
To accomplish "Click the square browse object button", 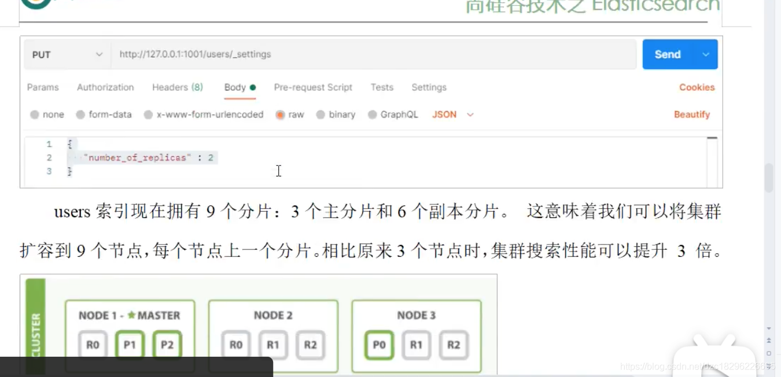I will pyautogui.click(x=769, y=353).
